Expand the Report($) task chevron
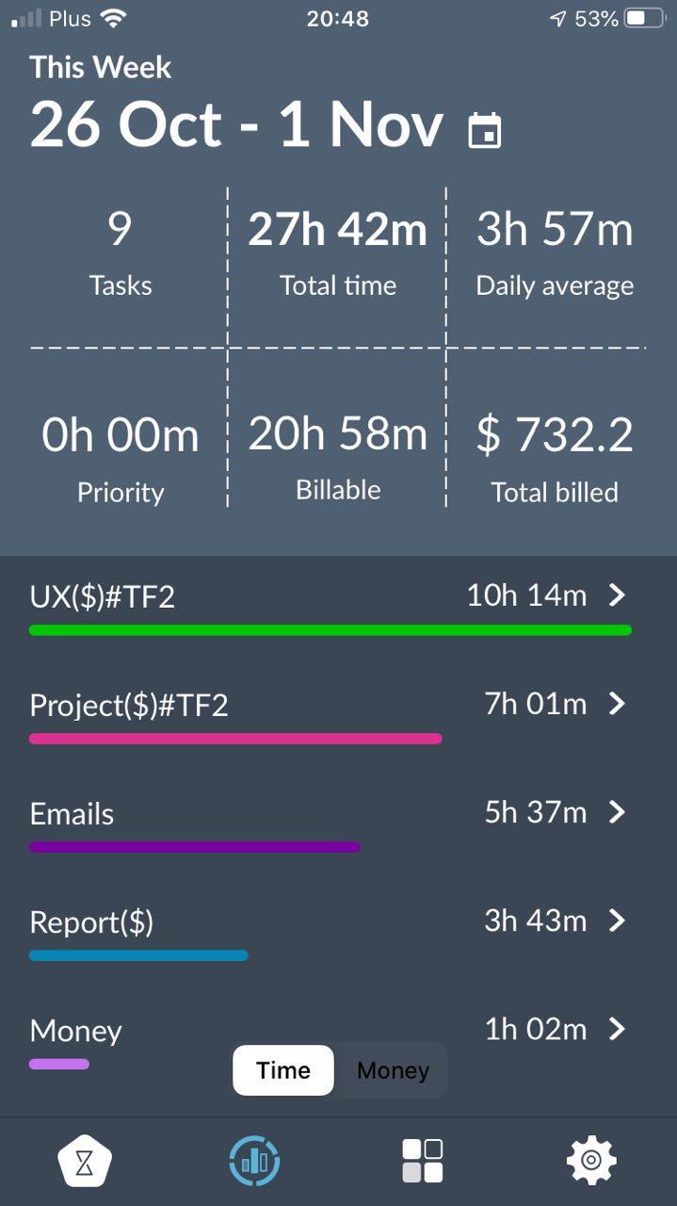 (x=619, y=921)
